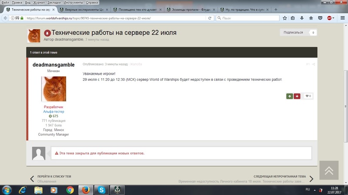Image resolution: width=348 pixels, height=195 pixels.
Task: Open the Firefox hamburger menu
Action: (x=342, y=18)
